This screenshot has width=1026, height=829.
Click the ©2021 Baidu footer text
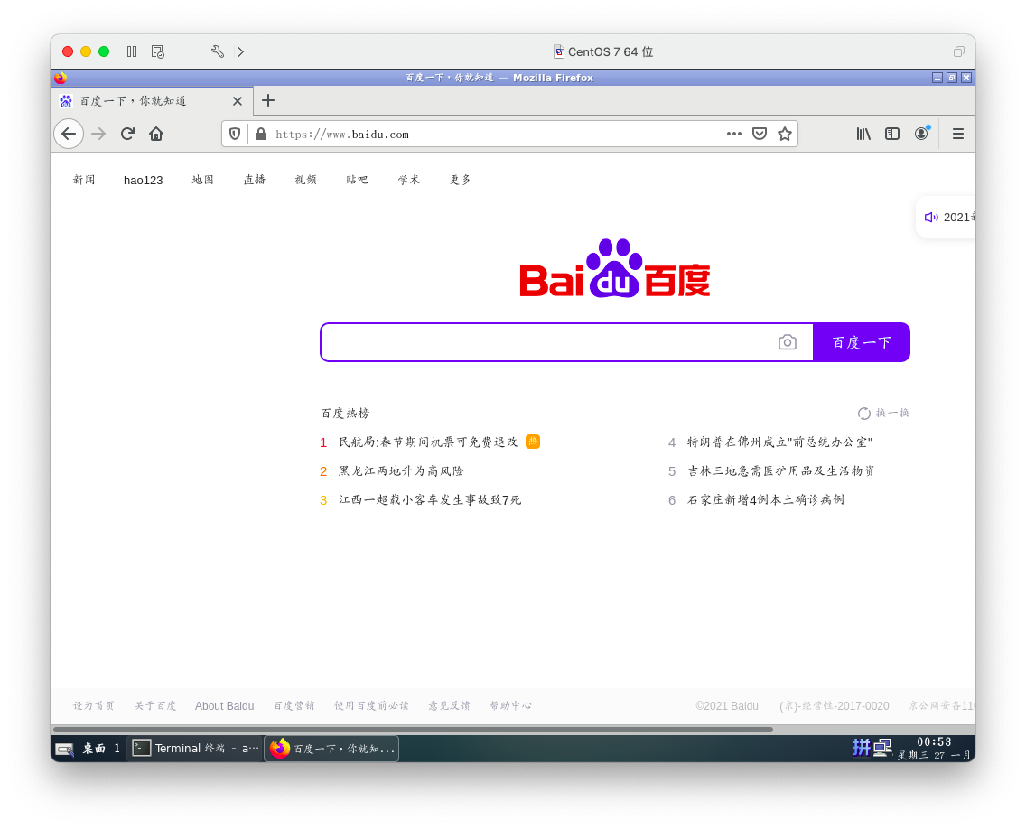pyautogui.click(x=727, y=706)
